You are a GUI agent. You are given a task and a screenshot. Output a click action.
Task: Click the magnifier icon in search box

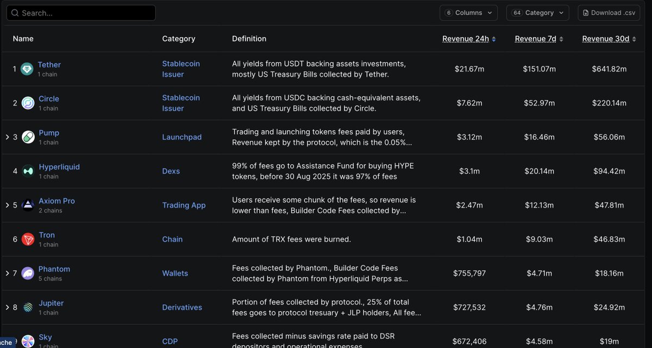point(15,13)
